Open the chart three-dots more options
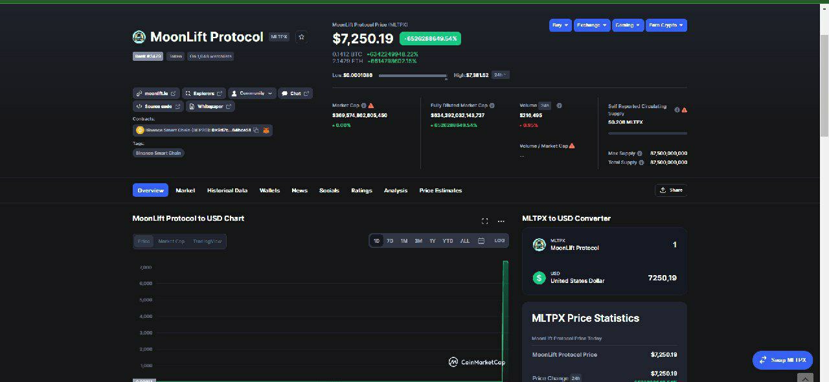 click(501, 221)
